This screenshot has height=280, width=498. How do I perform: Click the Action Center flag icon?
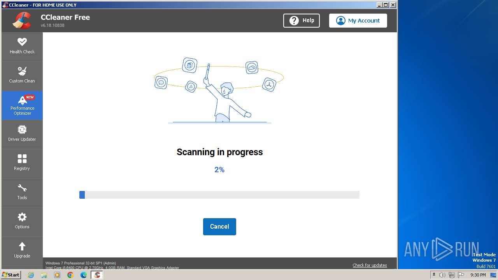461,275
